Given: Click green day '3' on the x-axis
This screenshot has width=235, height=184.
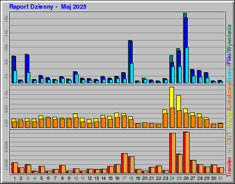Looking at the screenshot, I should coord(28,178).
